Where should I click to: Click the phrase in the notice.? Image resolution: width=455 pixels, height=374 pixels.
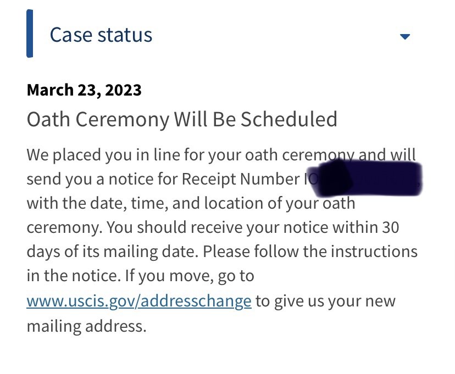pyautogui.click(x=74, y=276)
